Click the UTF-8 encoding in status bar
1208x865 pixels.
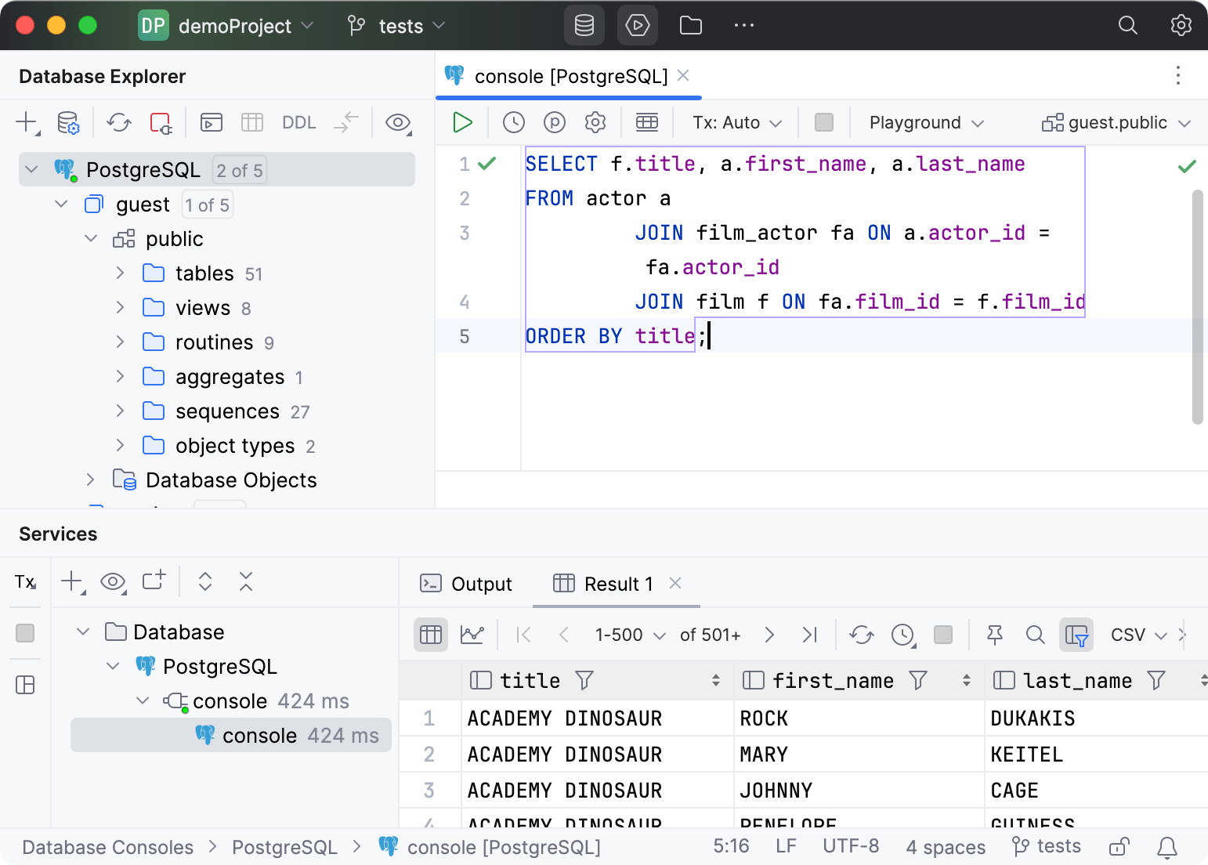point(851,847)
